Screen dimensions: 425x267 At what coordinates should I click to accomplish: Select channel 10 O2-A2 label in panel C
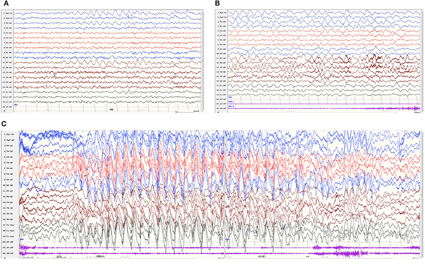[x=10, y=185]
